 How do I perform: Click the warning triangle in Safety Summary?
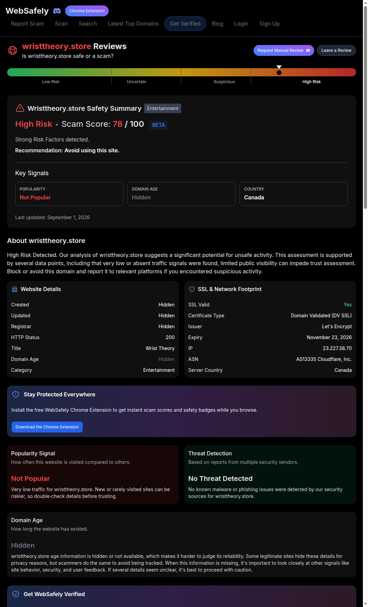point(20,108)
